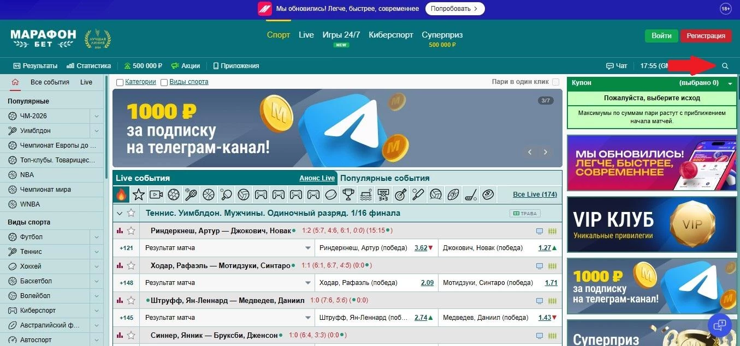Enable the Категории checkbox
The width and height of the screenshot is (740, 346).
(x=120, y=82)
